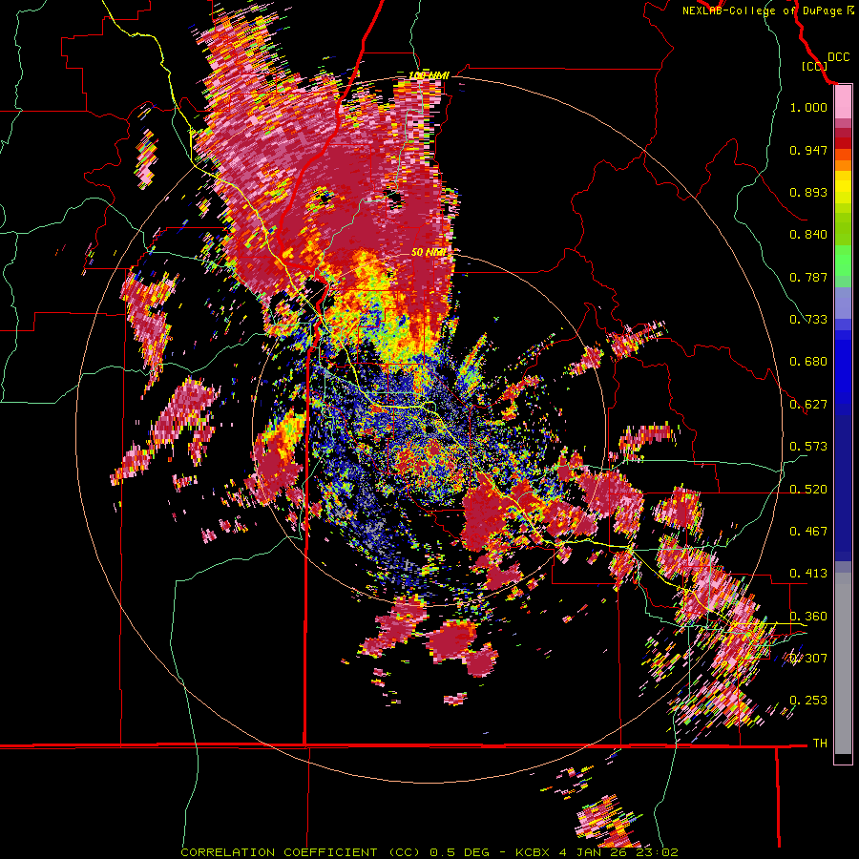Select the 0.627 scale value

(x=808, y=405)
